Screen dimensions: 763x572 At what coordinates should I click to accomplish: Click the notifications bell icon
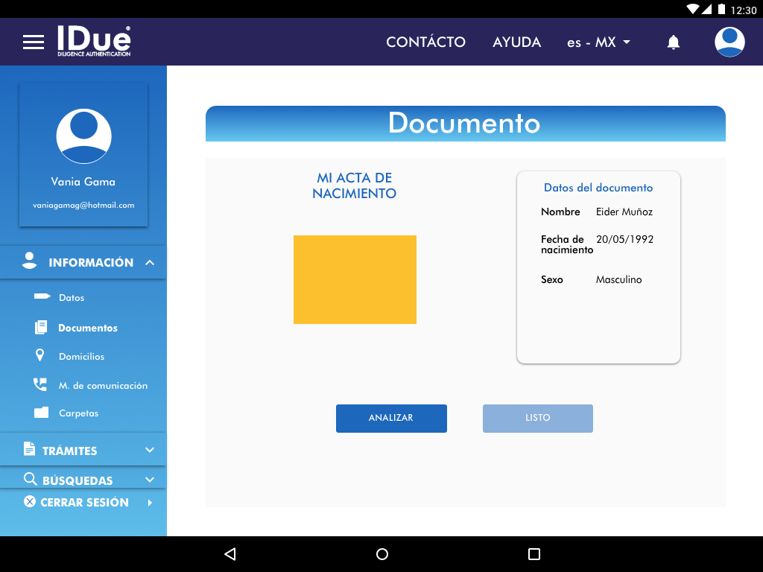coord(673,42)
